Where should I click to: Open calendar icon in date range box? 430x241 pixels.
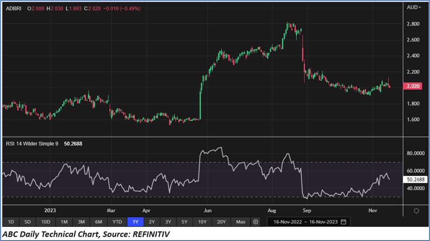[x=343, y=222]
